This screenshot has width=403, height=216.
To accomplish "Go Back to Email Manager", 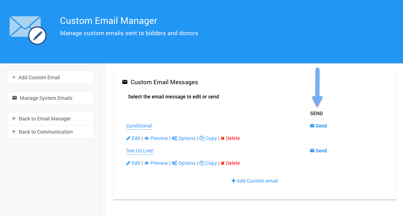I will tap(50, 119).
